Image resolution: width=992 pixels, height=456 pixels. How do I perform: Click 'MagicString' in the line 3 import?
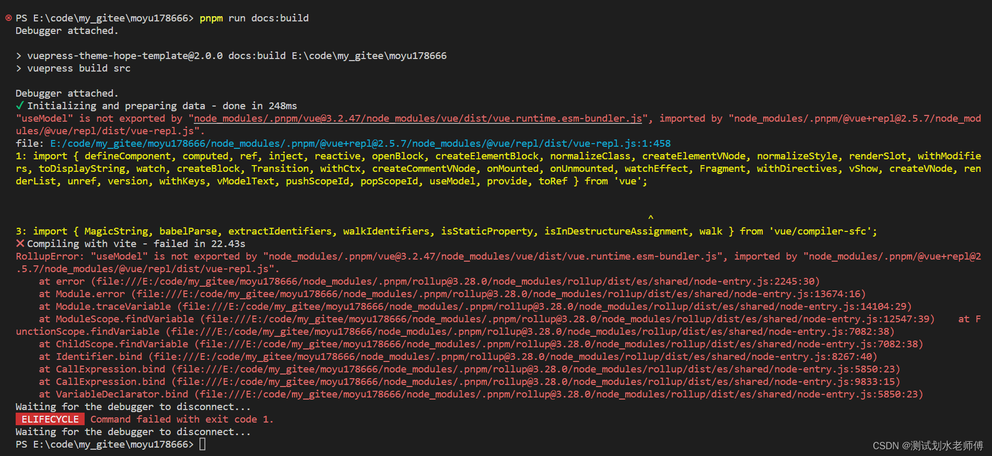point(116,231)
